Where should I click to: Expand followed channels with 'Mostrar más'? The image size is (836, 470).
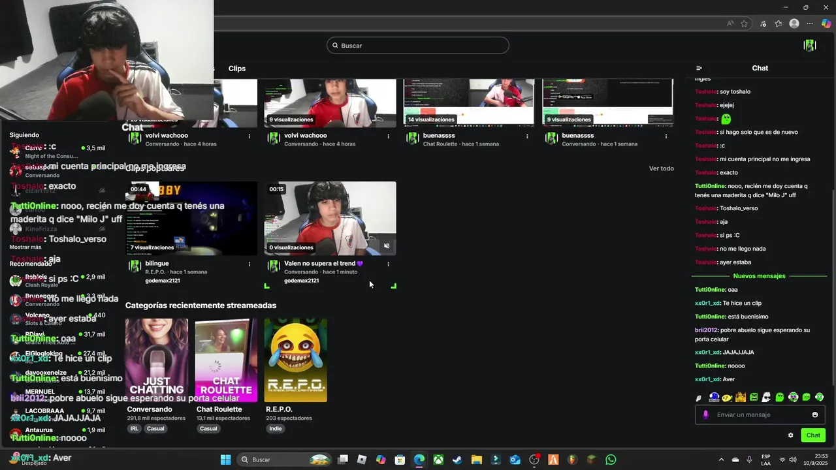(25, 247)
